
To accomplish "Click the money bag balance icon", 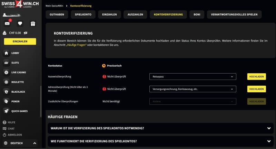I will coord(4,33).
